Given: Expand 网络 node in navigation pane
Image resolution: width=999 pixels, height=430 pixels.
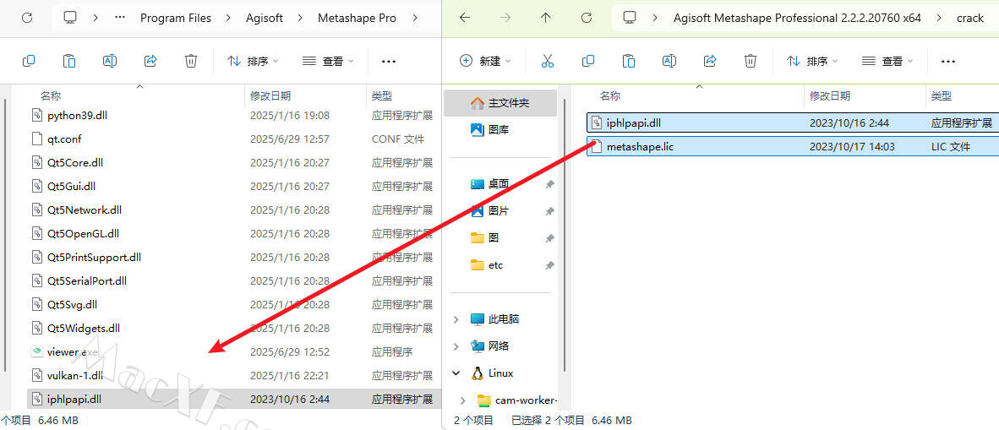Looking at the screenshot, I should [x=456, y=346].
